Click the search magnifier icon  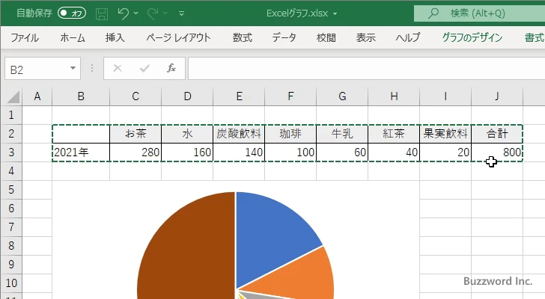[433, 13]
